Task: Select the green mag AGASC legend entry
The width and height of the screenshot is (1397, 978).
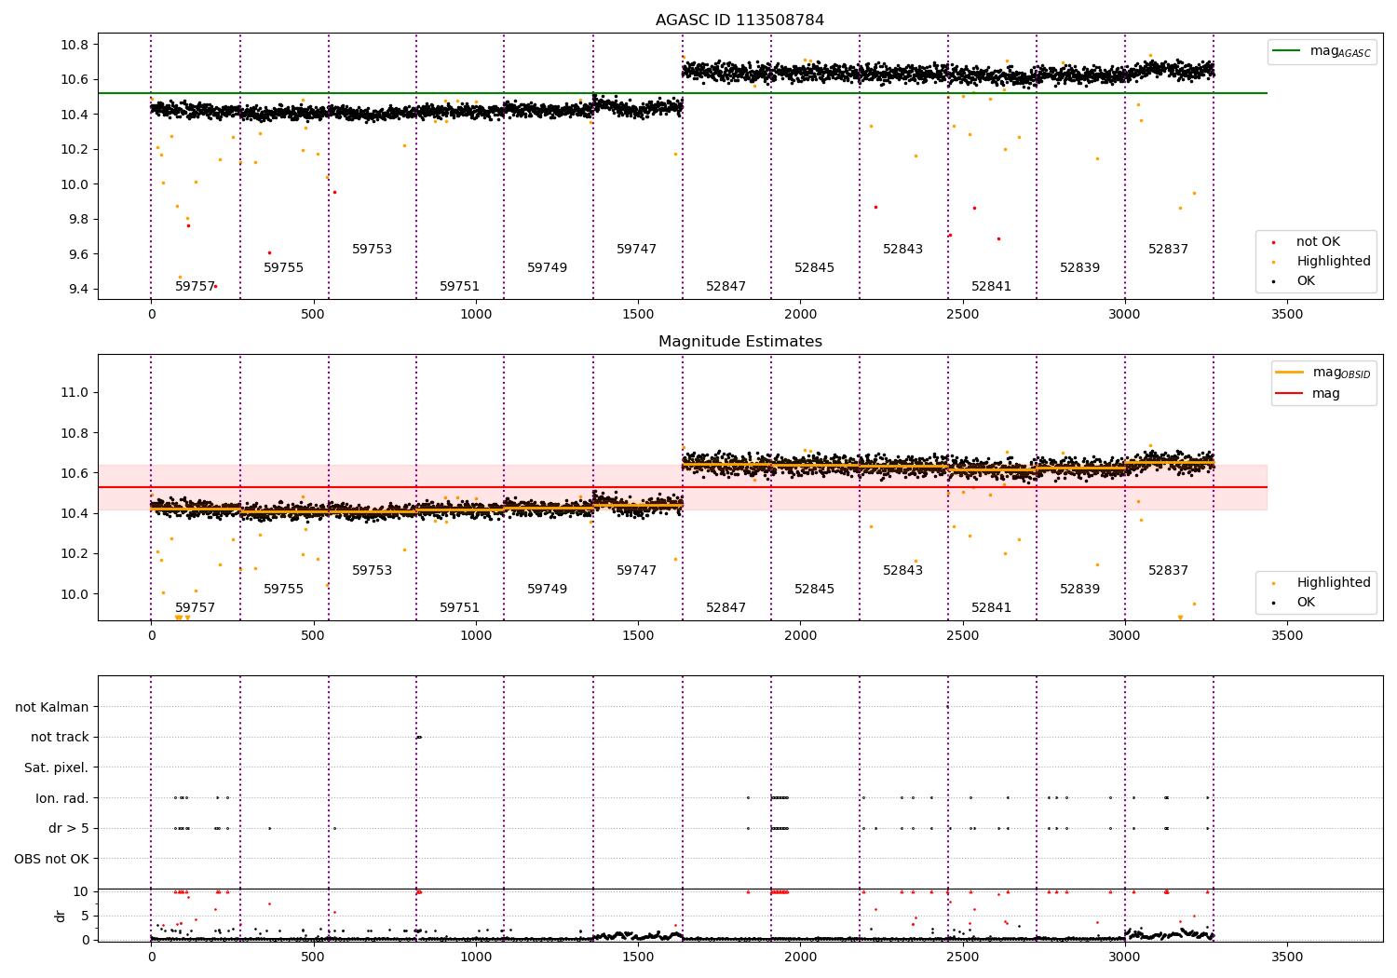Action: pyautogui.click(x=1321, y=51)
